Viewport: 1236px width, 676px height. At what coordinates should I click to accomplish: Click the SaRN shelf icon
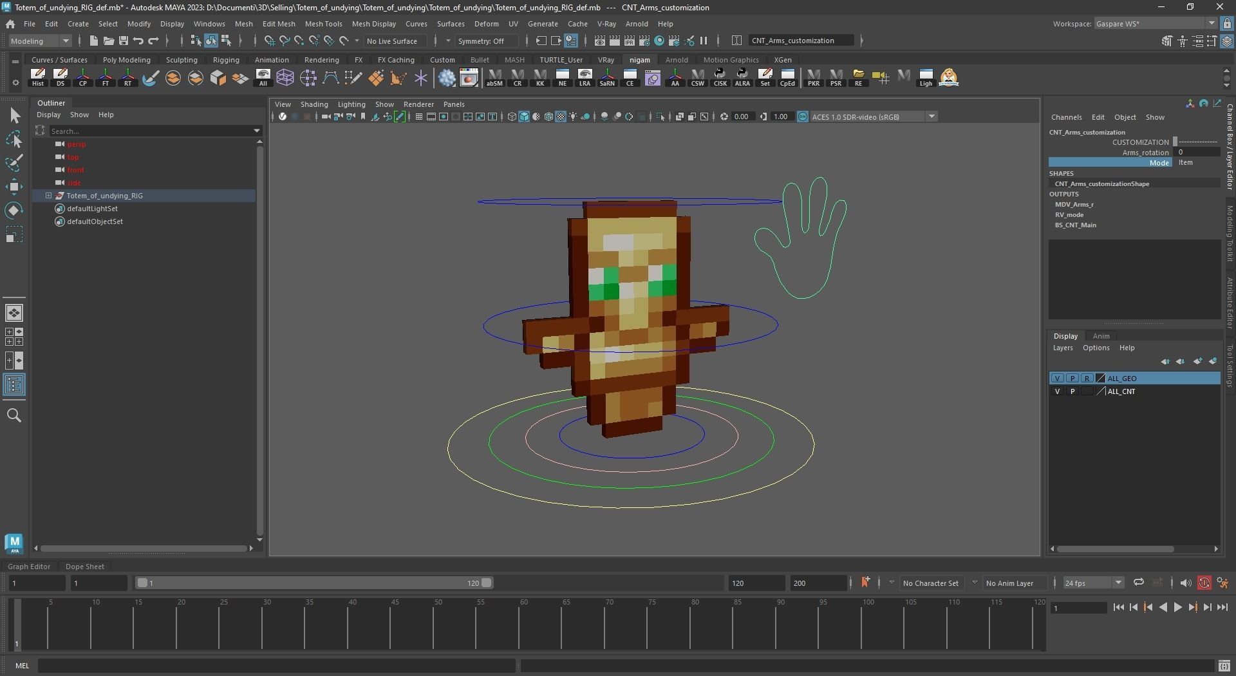[x=607, y=78]
